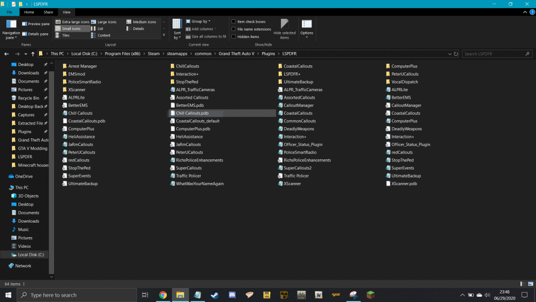Select Local Disk (C:) in sidebar
Image resolution: width=536 pixels, height=302 pixels.
click(27, 254)
